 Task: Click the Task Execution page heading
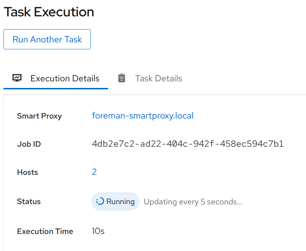(x=49, y=12)
